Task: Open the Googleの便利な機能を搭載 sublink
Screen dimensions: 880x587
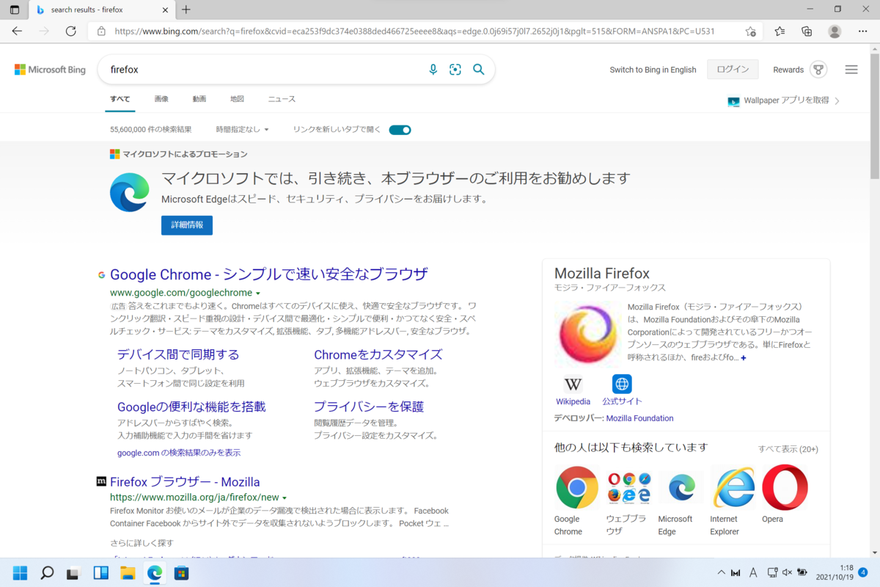Action: [191, 406]
